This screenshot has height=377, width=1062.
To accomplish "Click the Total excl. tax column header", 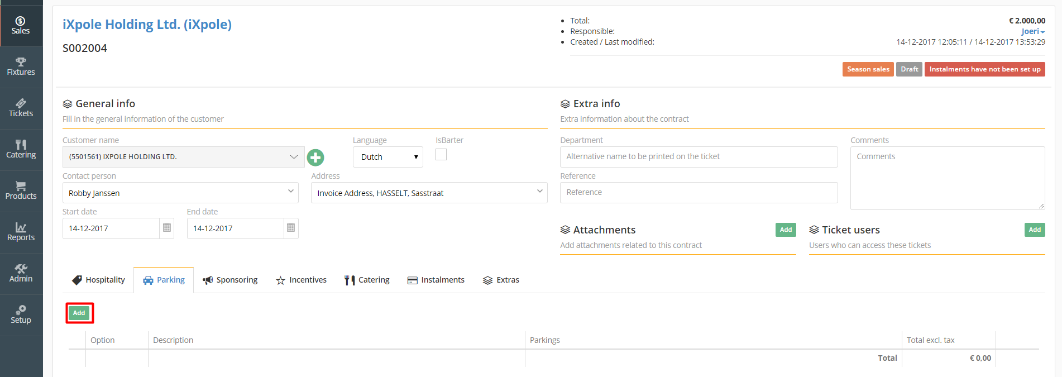I will pyautogui.click(x=930, y=340).
